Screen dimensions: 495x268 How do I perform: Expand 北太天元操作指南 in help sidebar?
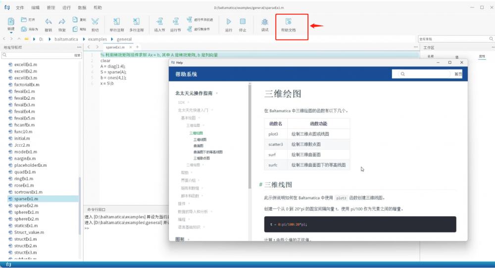[x=197, y=93]
